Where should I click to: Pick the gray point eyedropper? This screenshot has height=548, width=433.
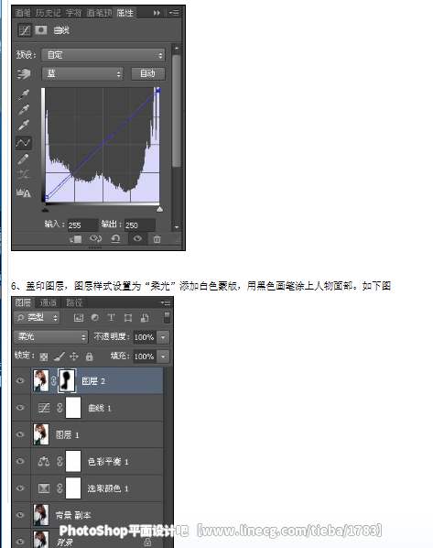click(x=24, y=110)
